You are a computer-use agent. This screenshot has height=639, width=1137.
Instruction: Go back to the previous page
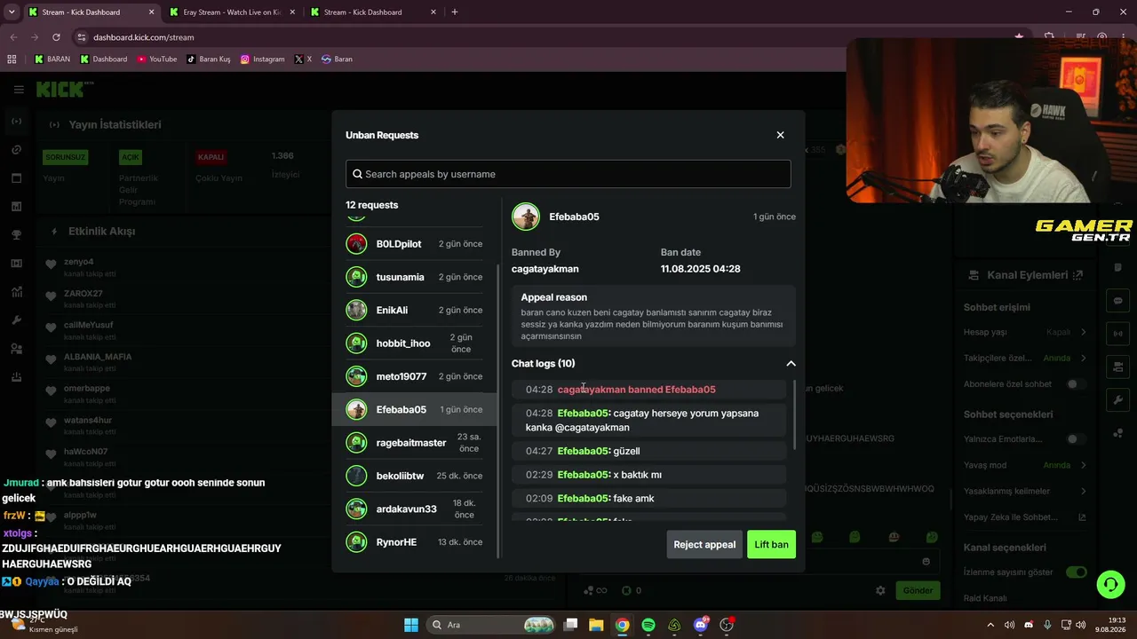13,37
